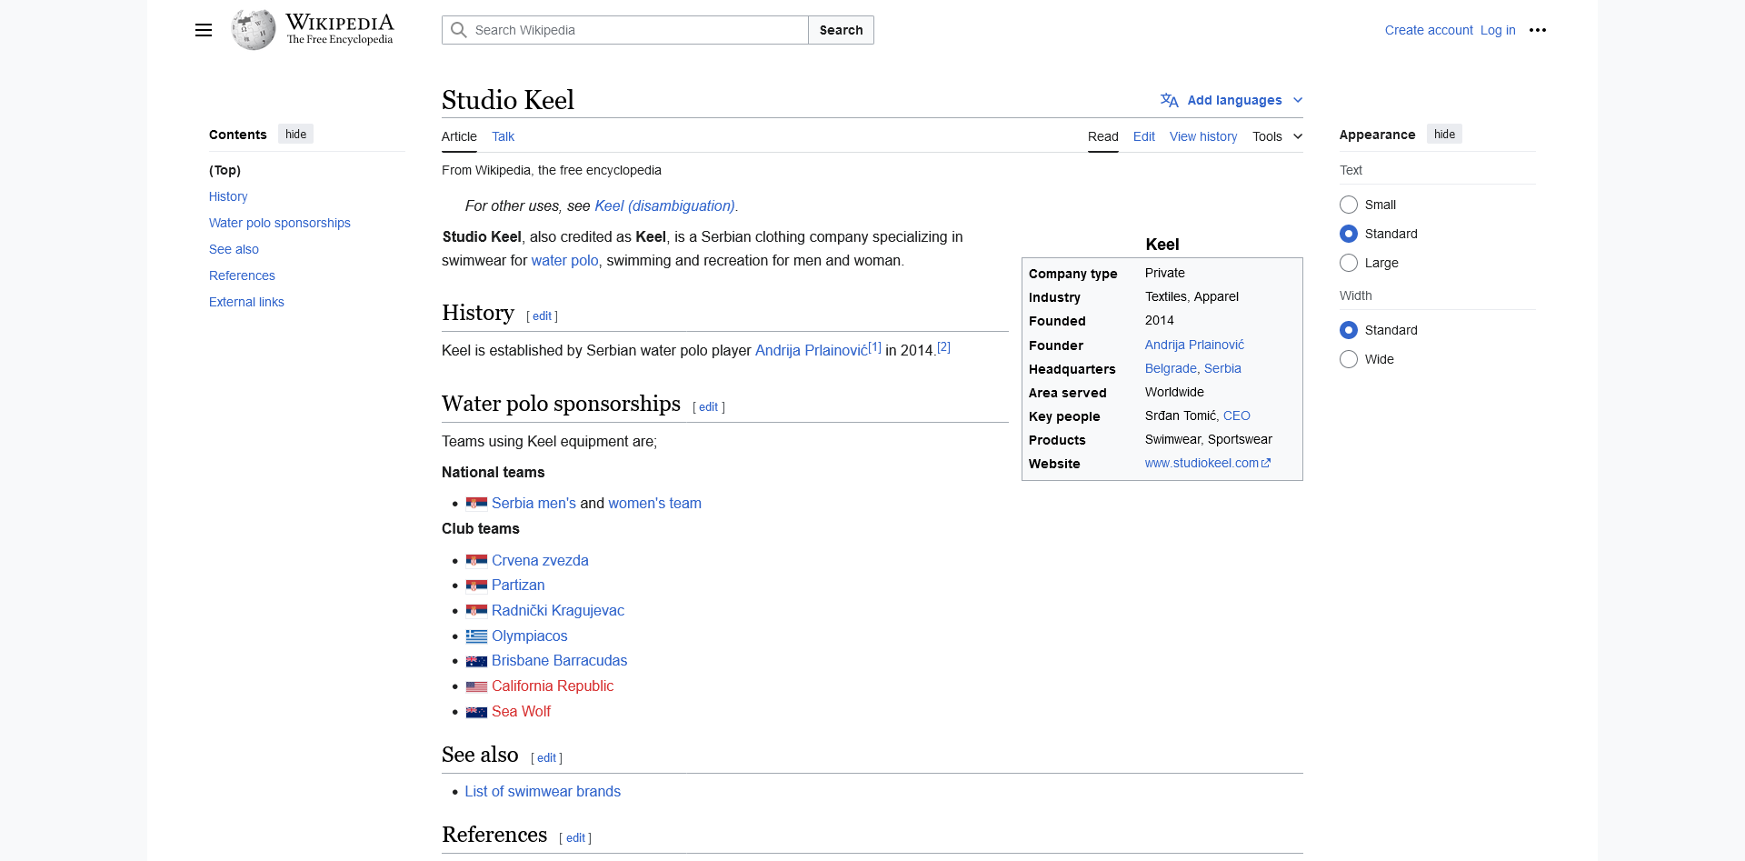The height and width of the screenshot is (861, 1745).
Task: Switch to the Talk tab
Action: [503, 136]
